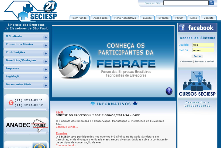Expand Imprensa plus button
The height and width of the screenshot is (148, 221).
46,70
